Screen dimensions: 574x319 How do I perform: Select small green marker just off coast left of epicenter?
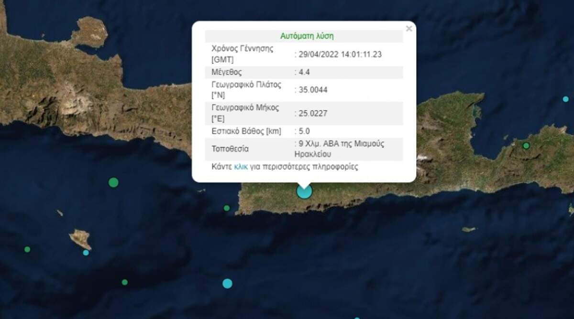pyautogui.click(x=227, y=208)
